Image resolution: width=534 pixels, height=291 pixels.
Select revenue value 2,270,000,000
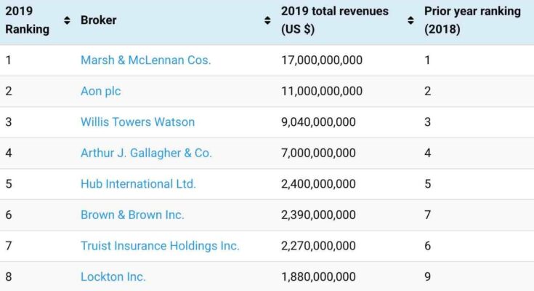pos(318,246)
